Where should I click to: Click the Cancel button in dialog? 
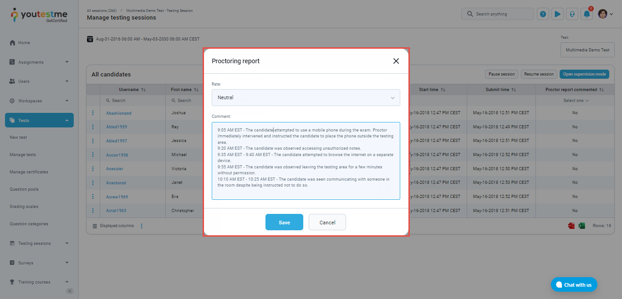[x=327, y=222]
